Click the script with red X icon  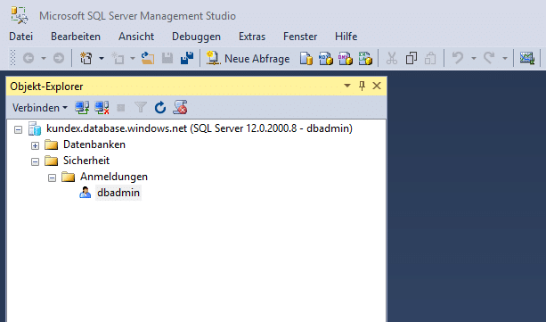181,107
